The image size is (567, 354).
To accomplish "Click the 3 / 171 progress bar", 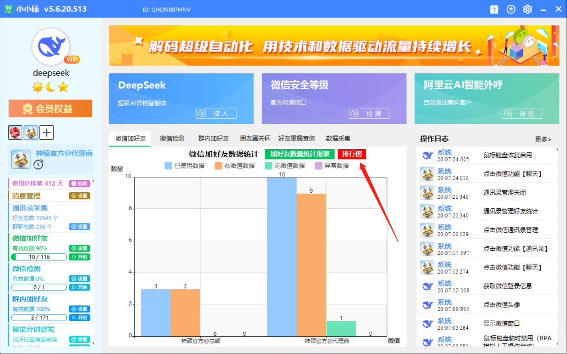I will (39, 318).
